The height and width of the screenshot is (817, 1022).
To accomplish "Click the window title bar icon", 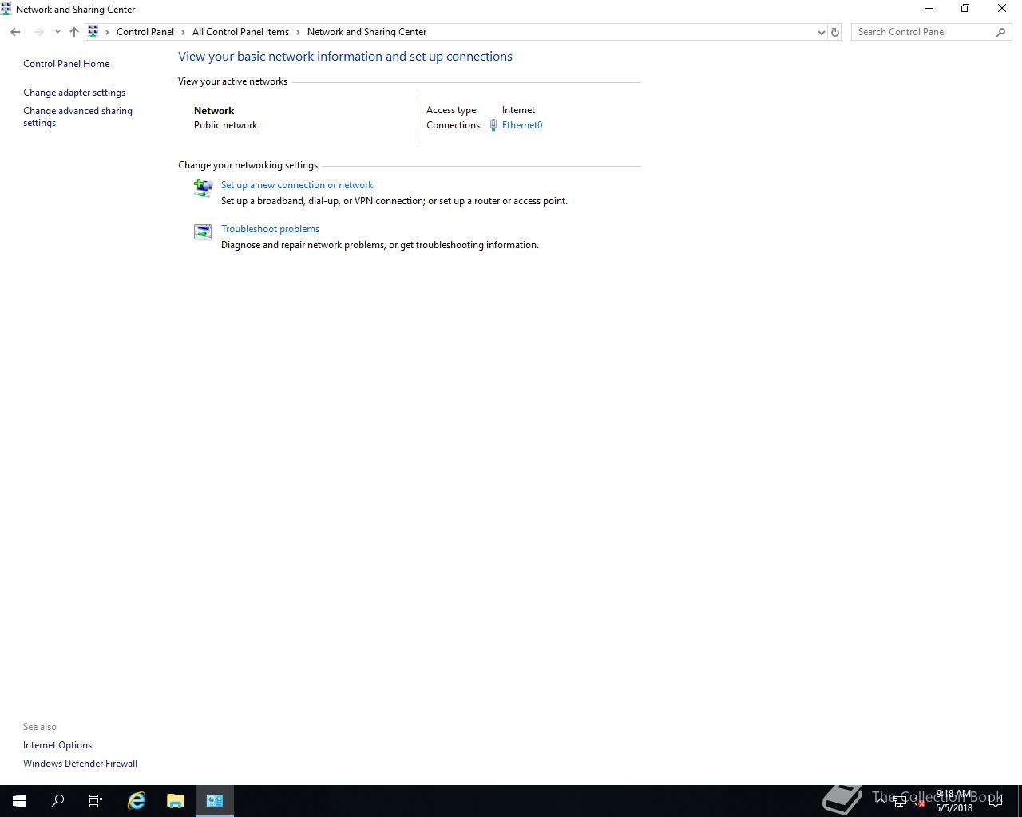I will [x=6, y=9].
